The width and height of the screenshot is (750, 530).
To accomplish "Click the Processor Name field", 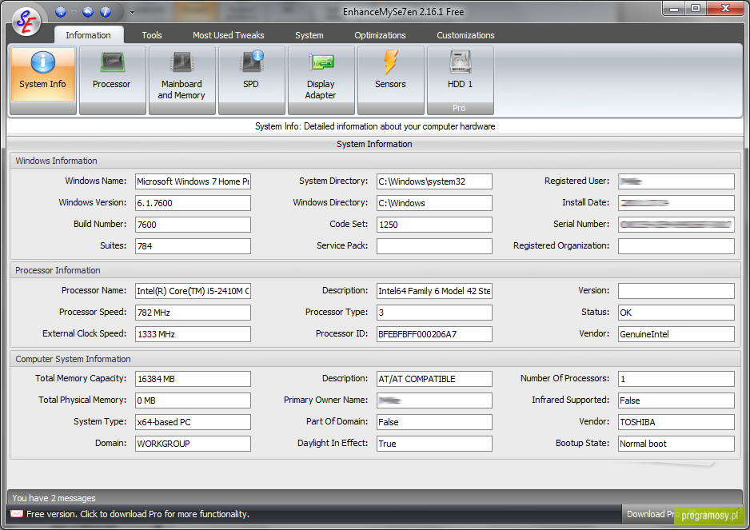I will (193, 291).
